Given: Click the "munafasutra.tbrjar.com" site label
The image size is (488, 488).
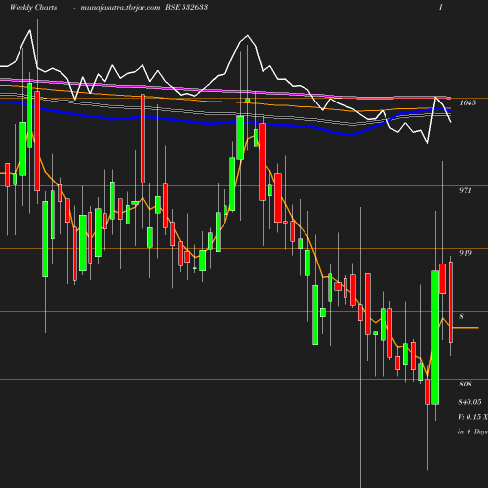Looking at the screenshot, I should pos(120,7).
